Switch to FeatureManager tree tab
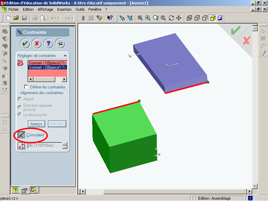 [x=15, y=190]
